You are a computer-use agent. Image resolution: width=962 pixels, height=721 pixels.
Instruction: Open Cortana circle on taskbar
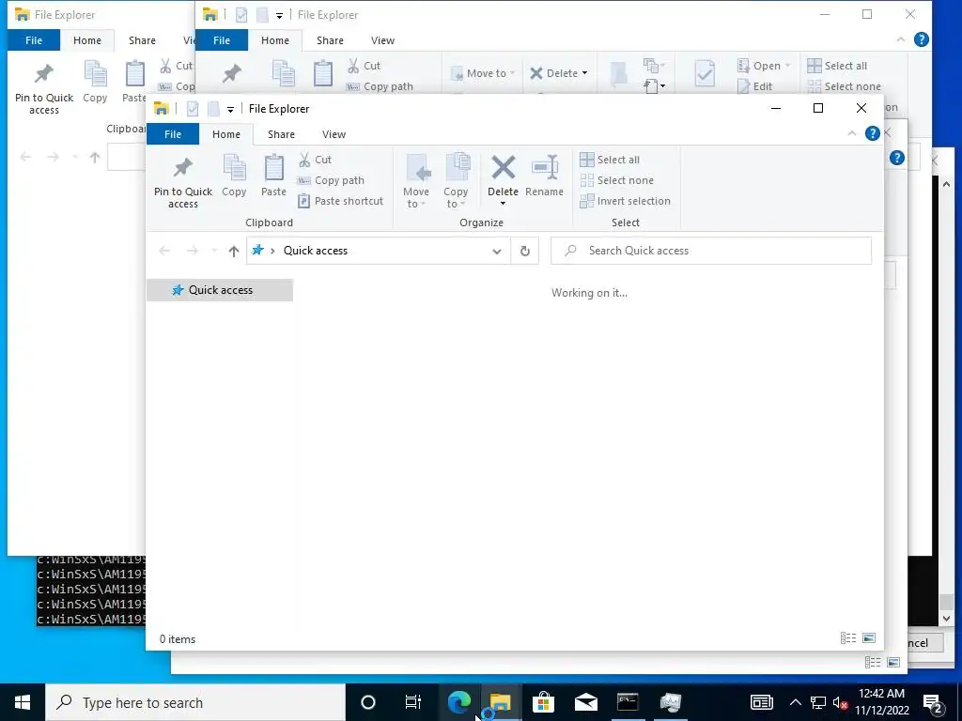[x=367, y=702]
